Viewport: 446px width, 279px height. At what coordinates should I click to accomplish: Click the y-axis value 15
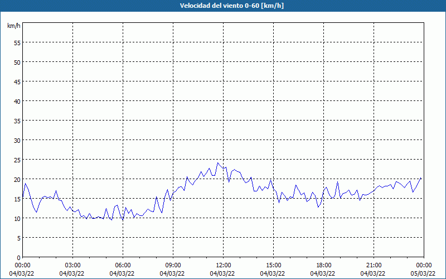pos(17,199)
